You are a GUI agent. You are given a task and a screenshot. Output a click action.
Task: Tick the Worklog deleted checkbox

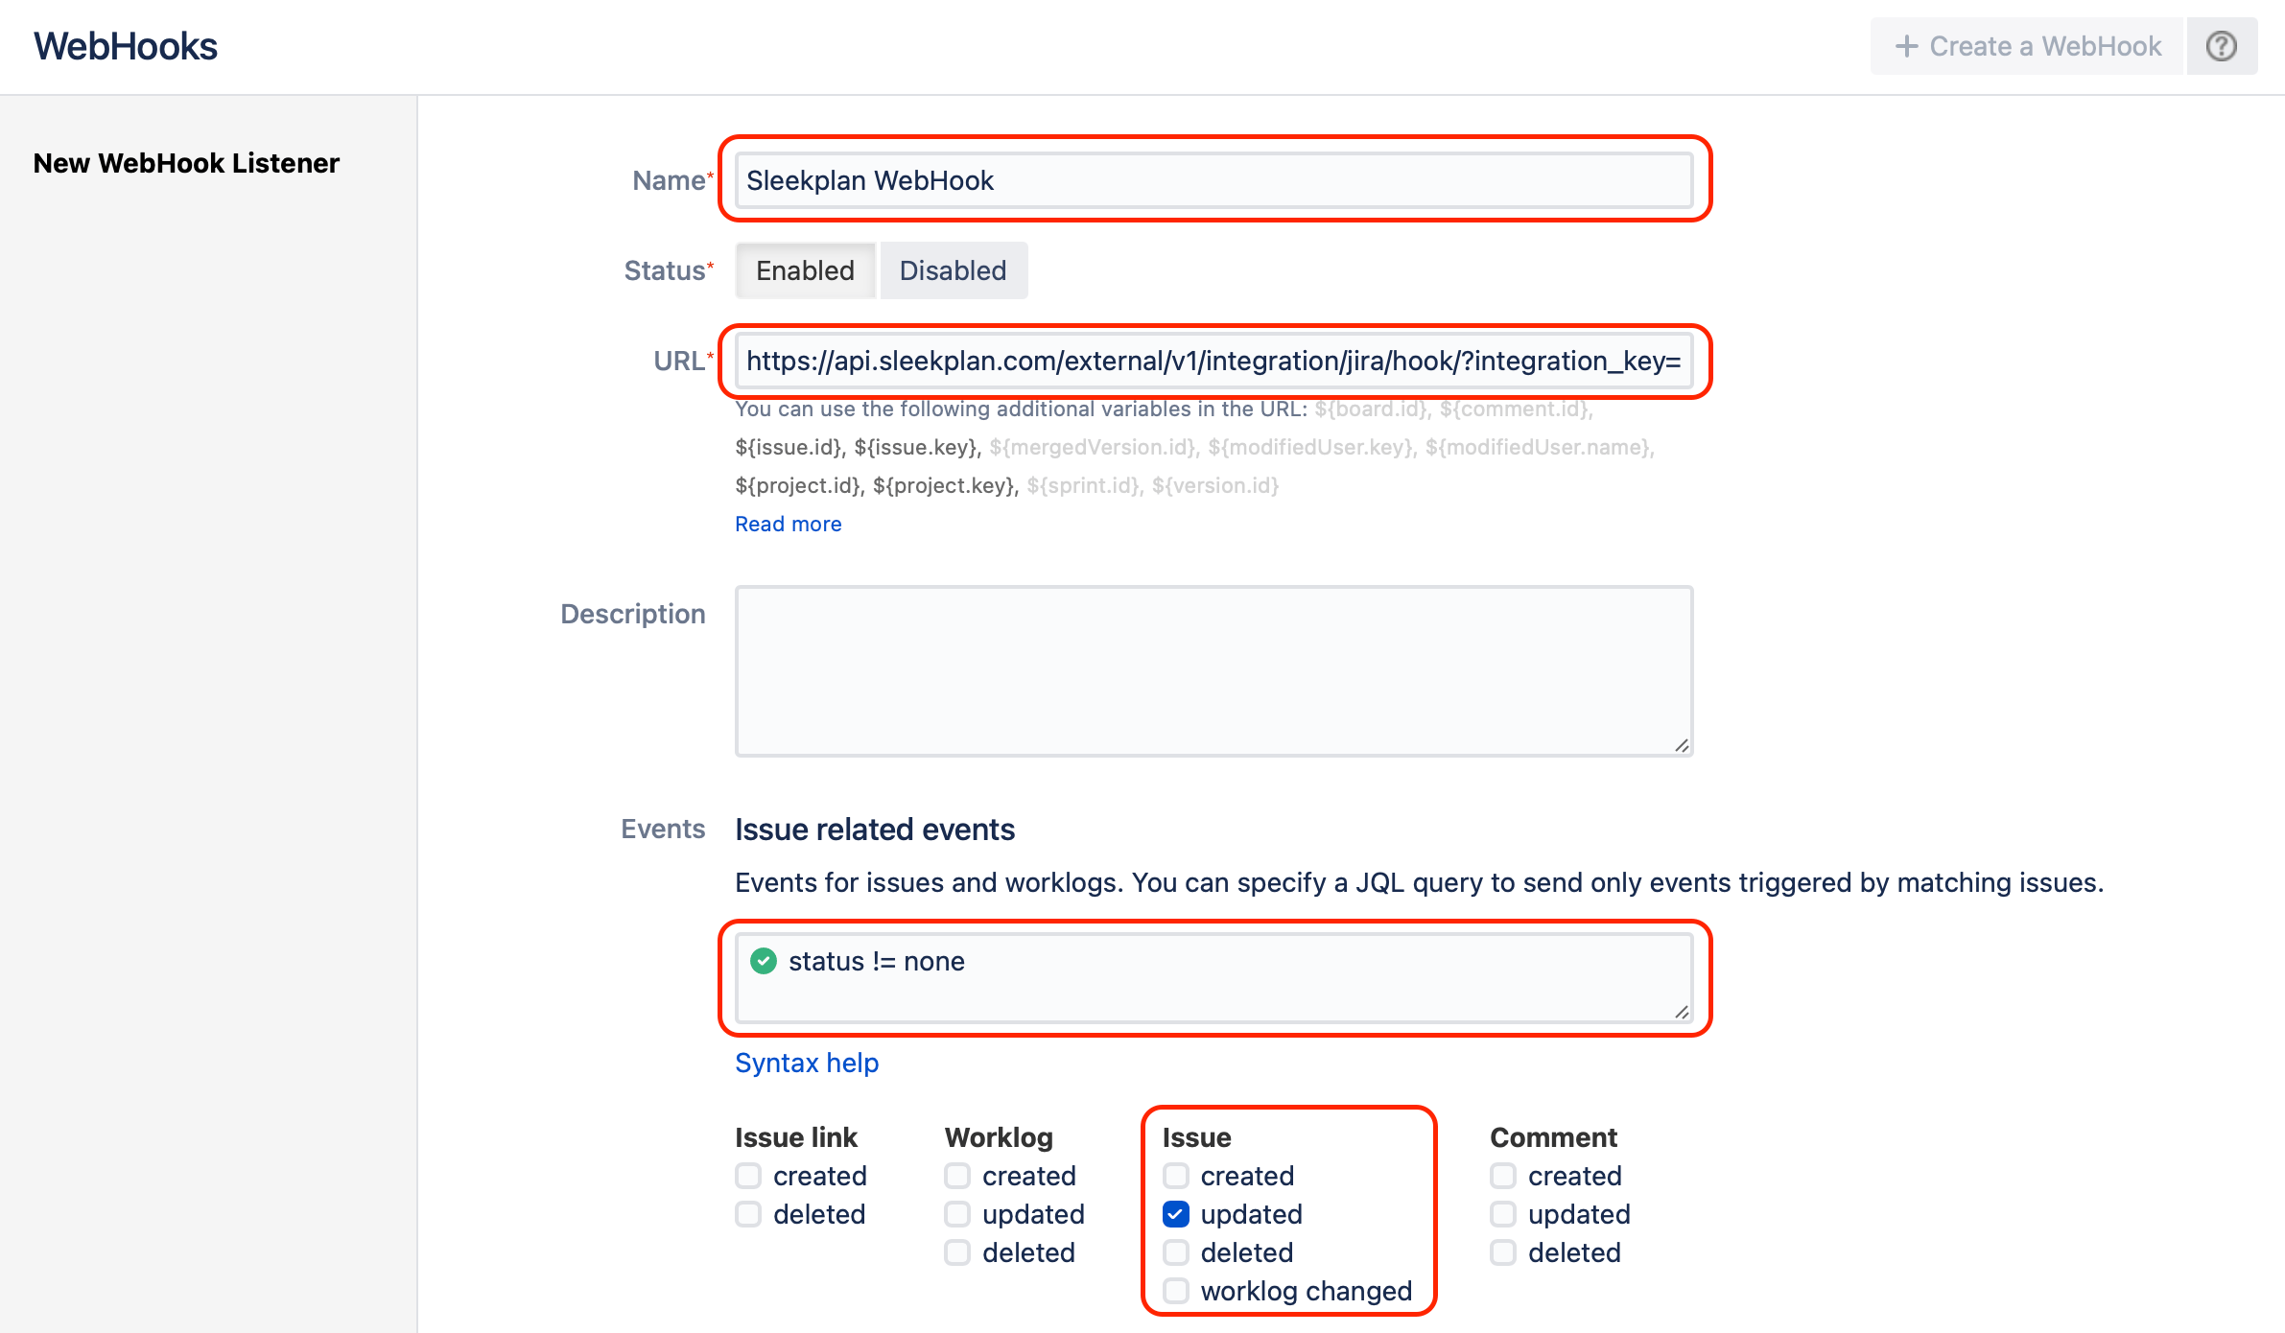tap(957, 1252)
